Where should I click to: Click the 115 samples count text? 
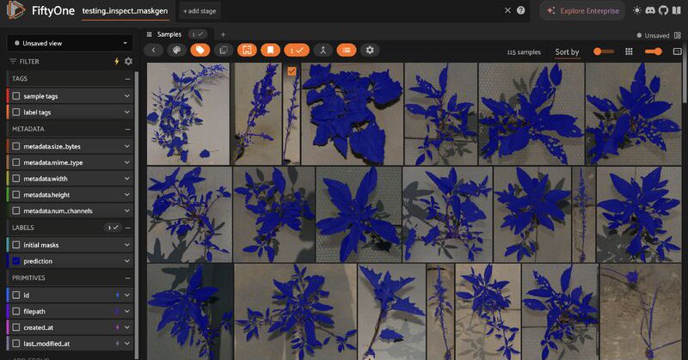(x=524, y=52)
